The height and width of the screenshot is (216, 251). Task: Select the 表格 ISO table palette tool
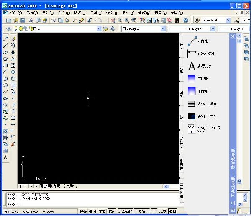point(201,116)
